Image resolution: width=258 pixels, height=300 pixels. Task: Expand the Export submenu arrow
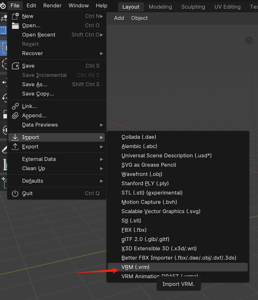click(x=102, y=147)
